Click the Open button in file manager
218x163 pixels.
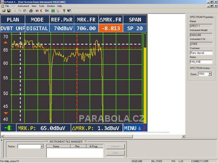(x=116, y=153)
